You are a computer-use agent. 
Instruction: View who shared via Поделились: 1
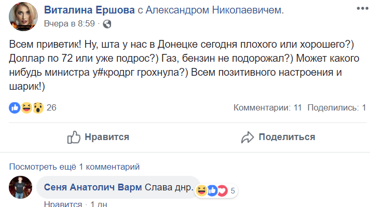point(337,107)
